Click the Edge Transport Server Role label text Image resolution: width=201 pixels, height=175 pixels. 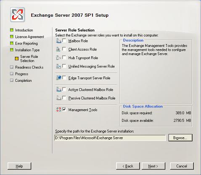[x=89, y=78]
